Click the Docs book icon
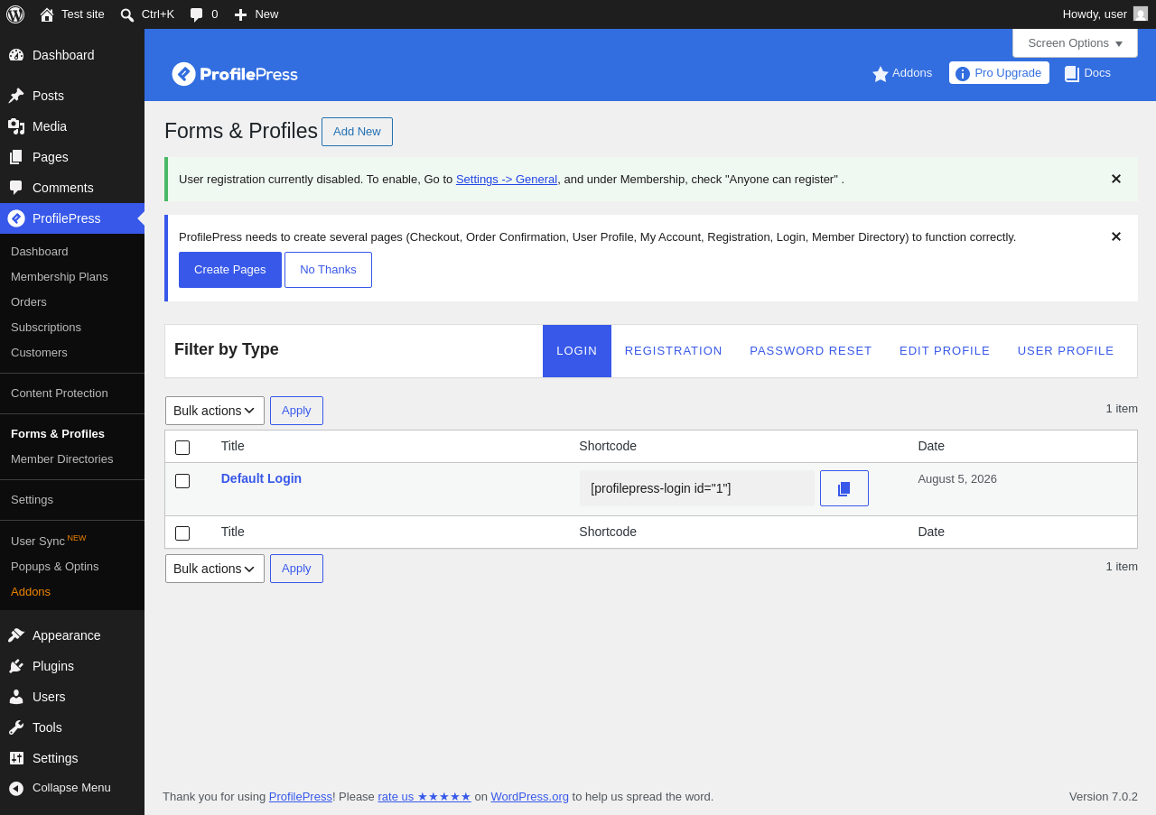The width and height of the screenshot is (1156, 815). pyautogui.click(x=1072, y=74)
